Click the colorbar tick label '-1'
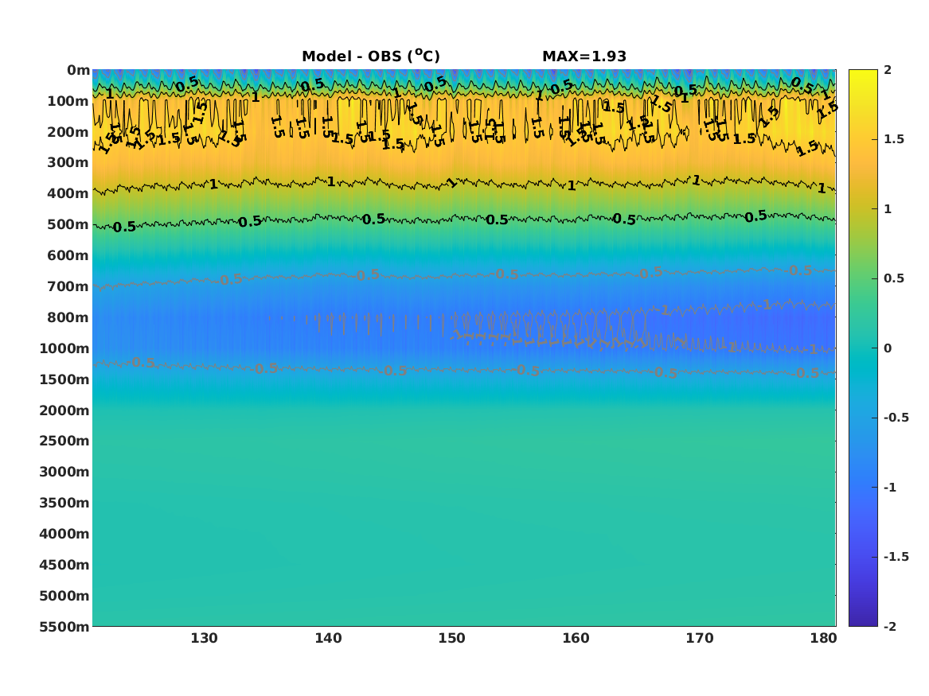Screen dimensions: 929x696 coord(890,487)
